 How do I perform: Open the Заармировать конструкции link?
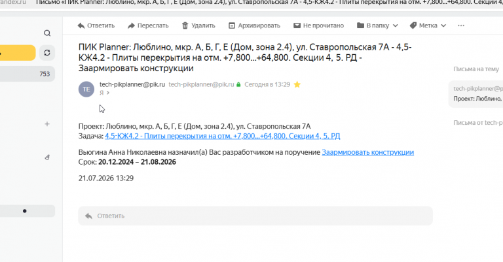tap(367, 152)
